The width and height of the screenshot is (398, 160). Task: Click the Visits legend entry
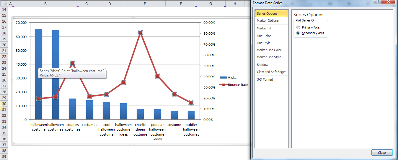[232, 78]
